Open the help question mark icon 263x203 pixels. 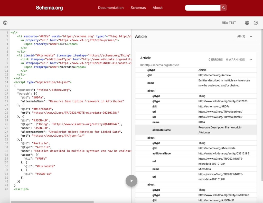click(x=256, y=23)
